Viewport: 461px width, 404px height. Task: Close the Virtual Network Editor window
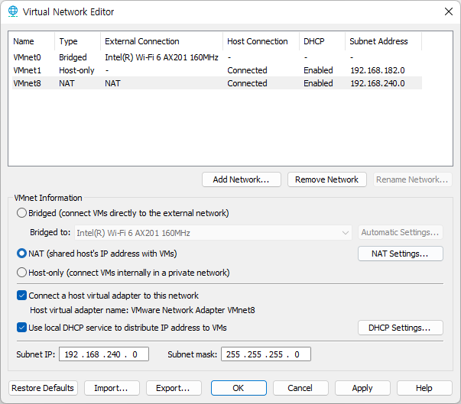pyautogui.click(x=448, y=11)
